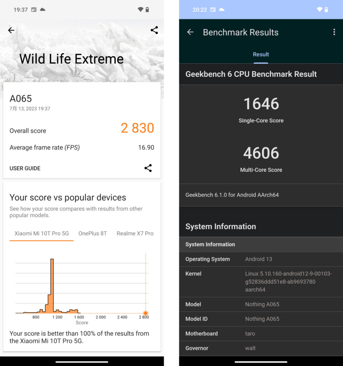The height and width of the screenshot is (366, 343).
Task: Tap the Your score vs popular devices heading
Action: click(68, 198)
